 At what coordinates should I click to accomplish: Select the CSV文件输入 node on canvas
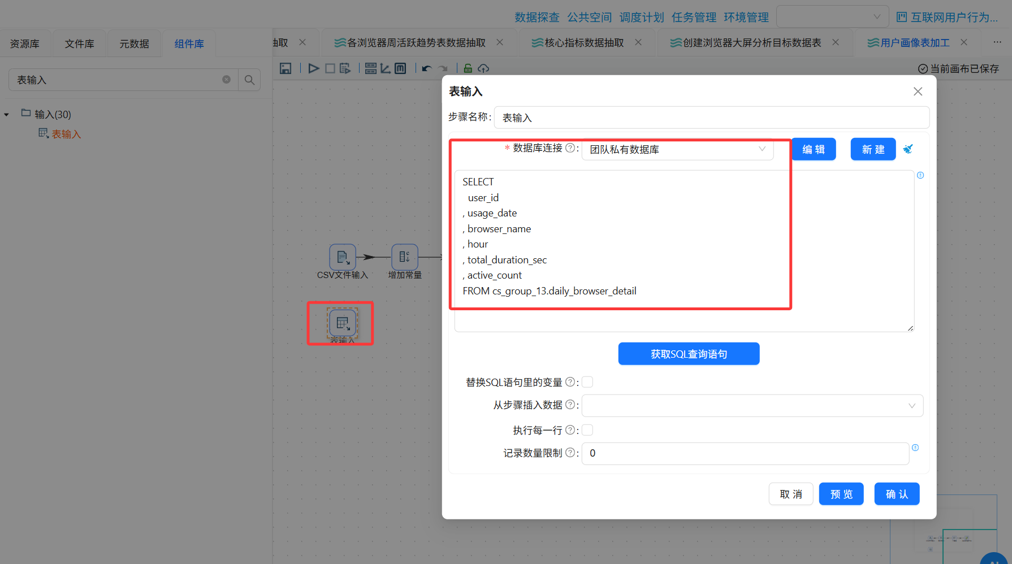pos(343,257)
